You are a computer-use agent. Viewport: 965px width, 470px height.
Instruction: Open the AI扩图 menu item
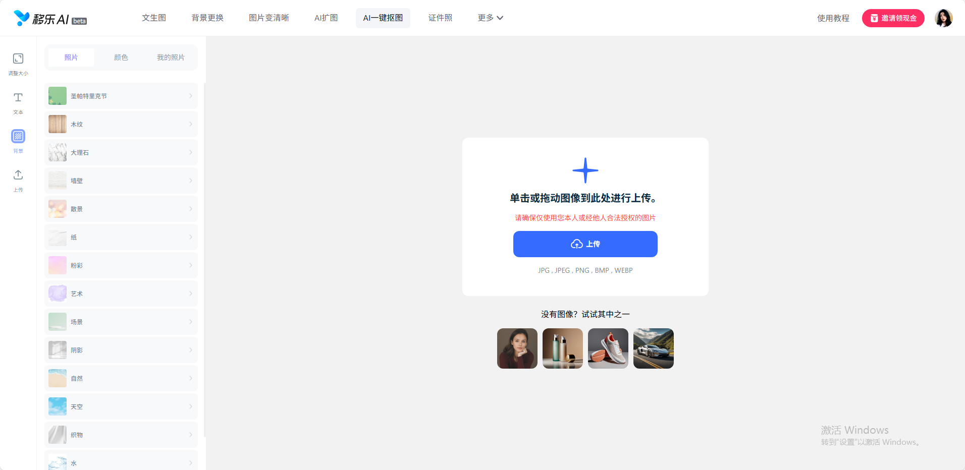point(326,18)
